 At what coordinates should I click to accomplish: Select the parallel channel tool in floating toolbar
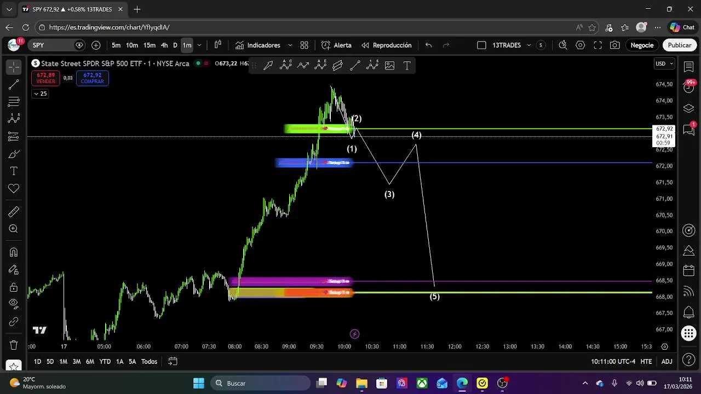pos(338,66)
